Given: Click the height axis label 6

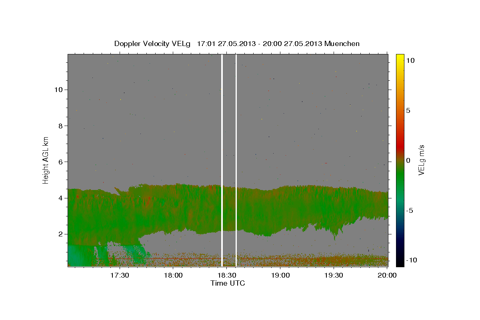Looking at the screenshot, I should tap(60, 162).
